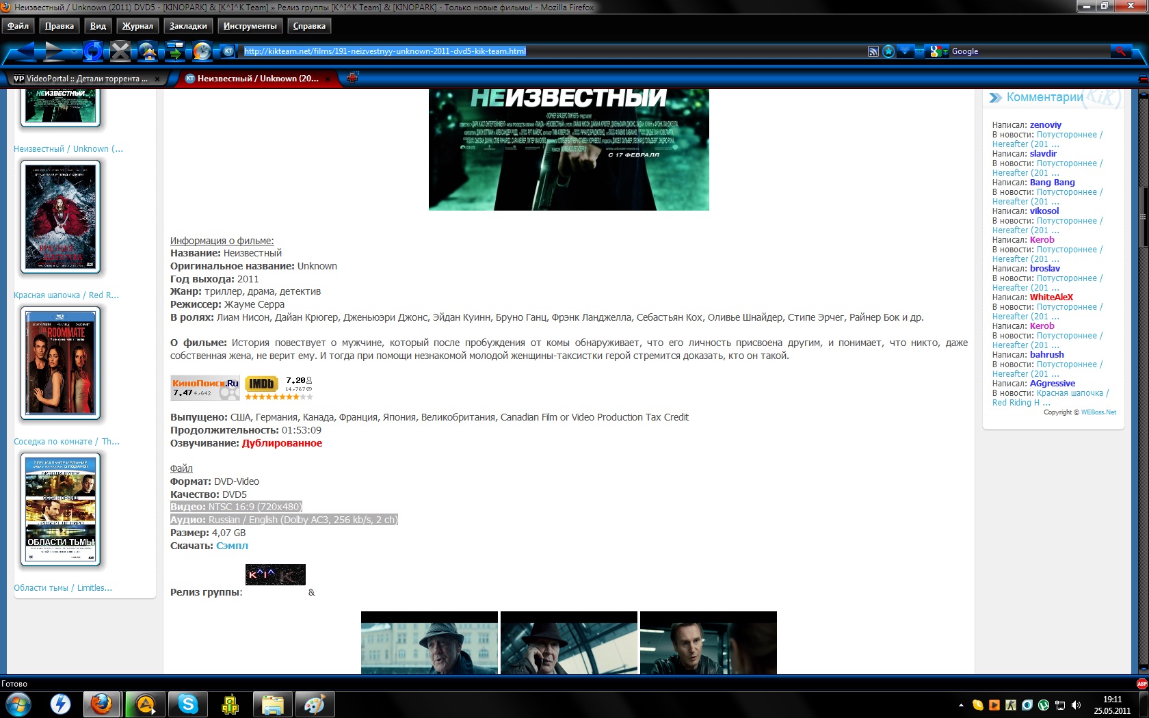Open browsing history clock icon
The image size is (1149, 718).
pos(202,51)
